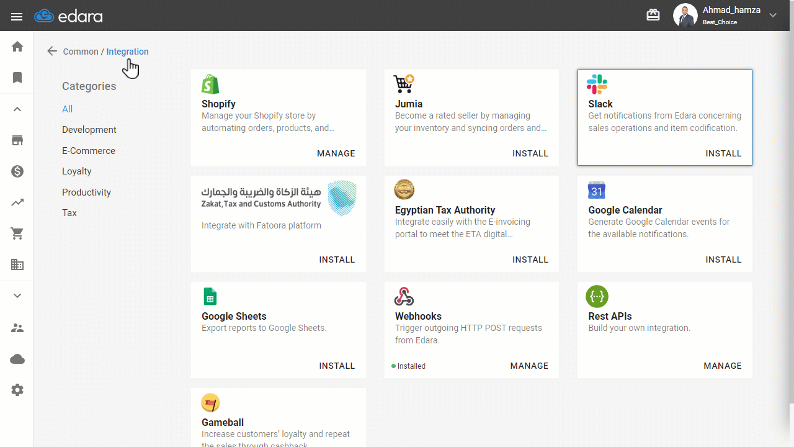Manage the Webhooks integration
The width and height of the screenshot is (794, 447).
[x=530, y=366]
